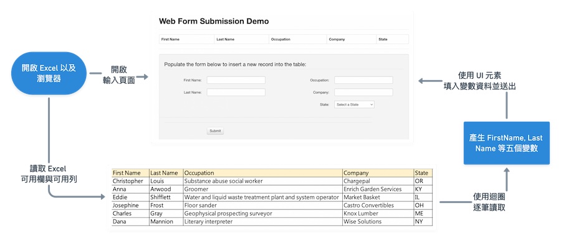Click the Web Form Submission Demo heading

pos(214,21)
